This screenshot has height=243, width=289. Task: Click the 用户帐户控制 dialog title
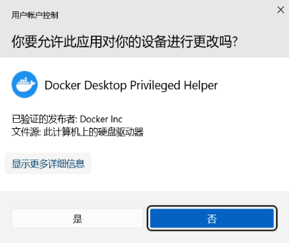coord(35,16)
